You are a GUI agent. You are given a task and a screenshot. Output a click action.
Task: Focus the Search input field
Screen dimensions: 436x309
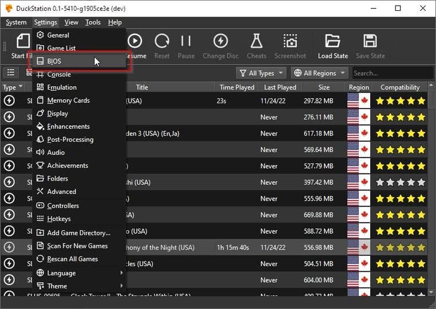pos(393,73)
